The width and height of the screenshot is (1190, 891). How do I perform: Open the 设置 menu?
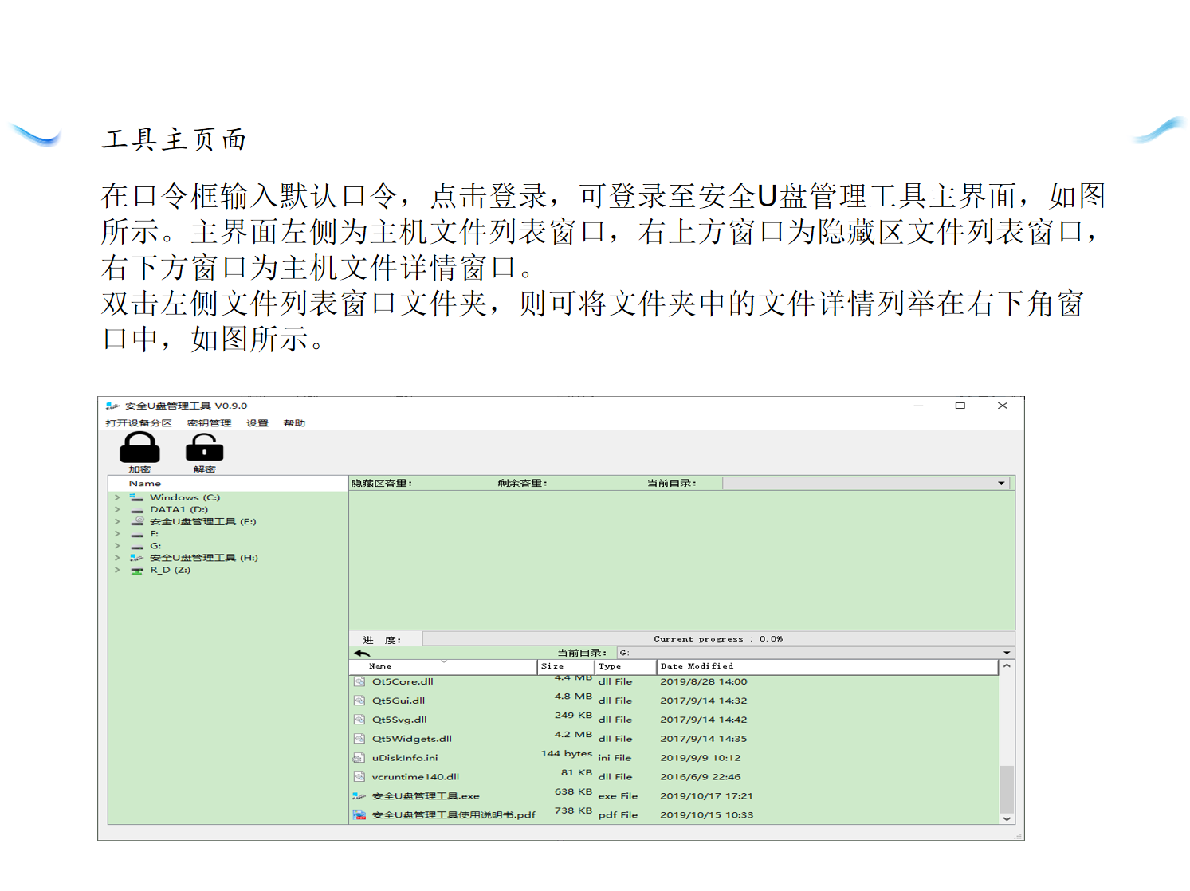[x=257, y=423]
